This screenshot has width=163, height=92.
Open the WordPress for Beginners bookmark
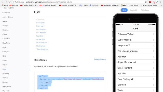coord(110,5)
